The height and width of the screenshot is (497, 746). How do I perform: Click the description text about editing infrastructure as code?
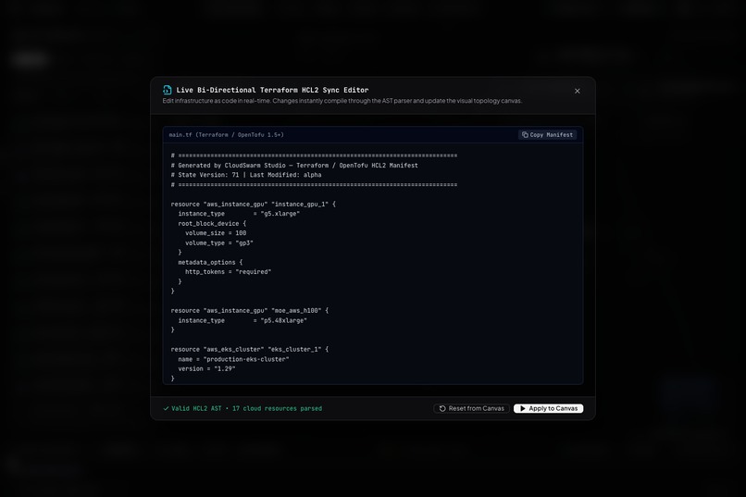(342, 101)
